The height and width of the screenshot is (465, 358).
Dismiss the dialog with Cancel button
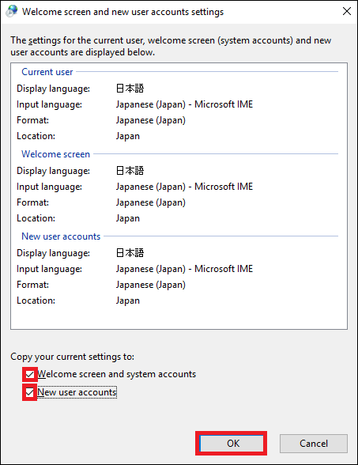[314, 444]
